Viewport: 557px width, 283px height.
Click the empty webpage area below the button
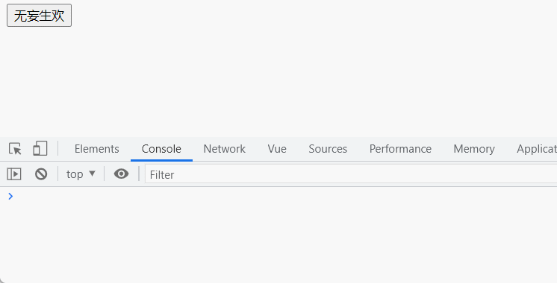coord(278,81)
